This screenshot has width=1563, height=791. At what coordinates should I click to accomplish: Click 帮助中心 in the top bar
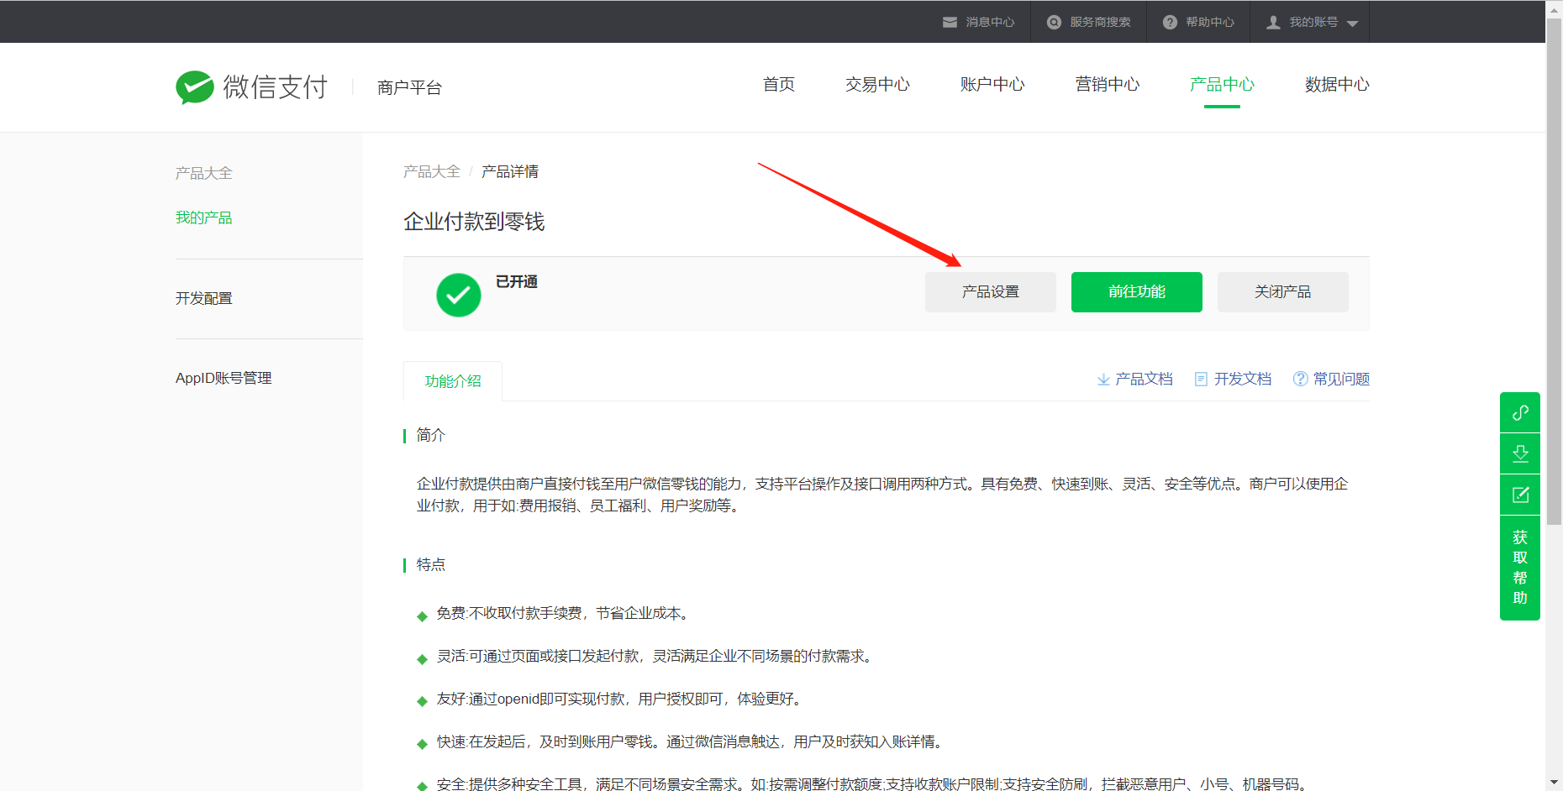coord(1210,22)
